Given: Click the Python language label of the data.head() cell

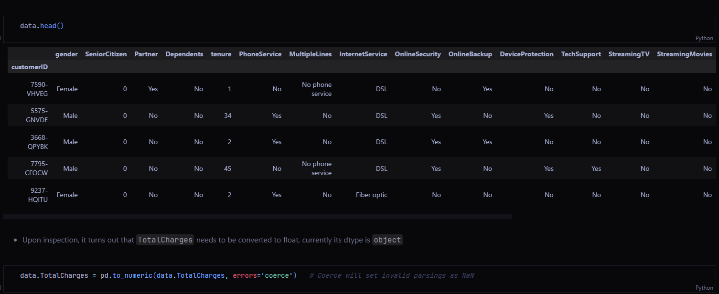Looking at the screenshot, I should pos(704,38).
